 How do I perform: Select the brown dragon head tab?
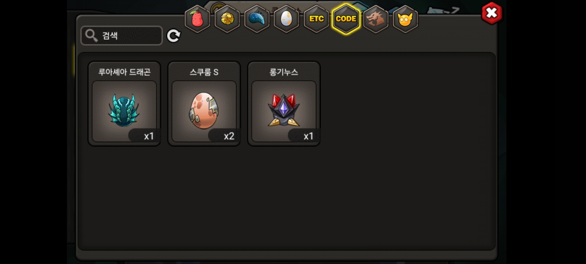pyautogui.click(x=376, y=19)
